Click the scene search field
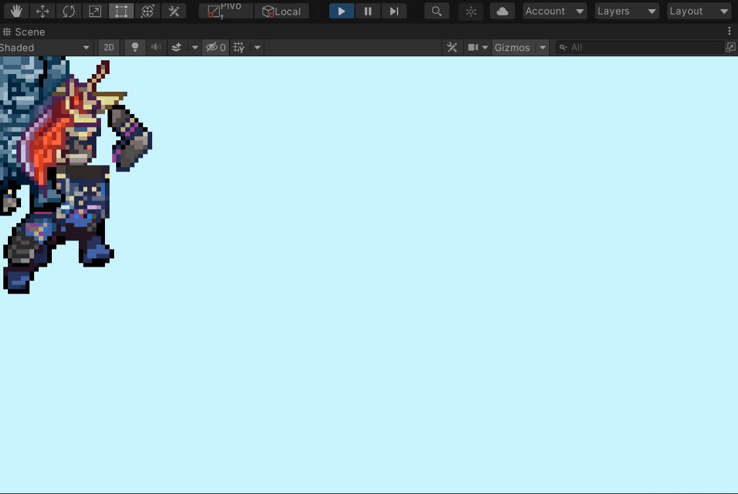Image resolution: width=738 pixels, height=494 pixels. point(640,47)
